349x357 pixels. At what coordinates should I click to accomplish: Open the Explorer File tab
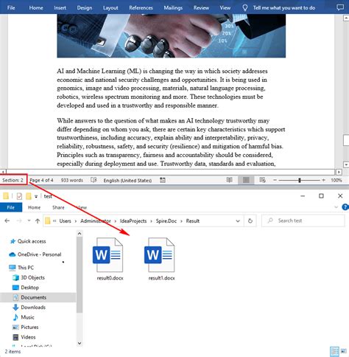tap(11, 207)
